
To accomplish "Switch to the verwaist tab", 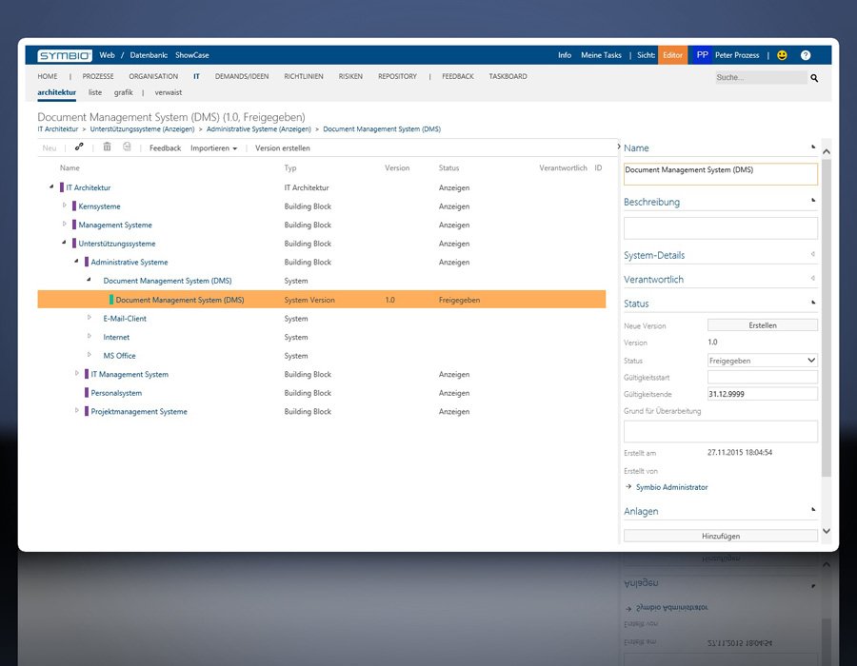I will (169, 92).
